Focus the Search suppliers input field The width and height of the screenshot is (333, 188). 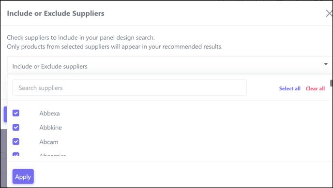click(x=130, y=87)
